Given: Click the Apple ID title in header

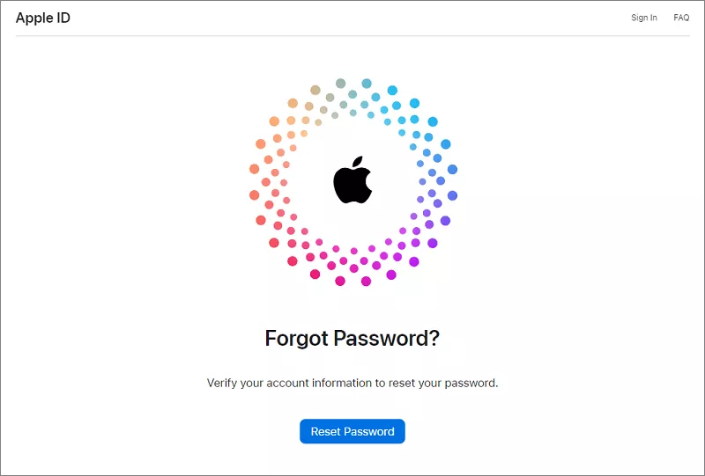Looking at the screenshot, I should (x=43, y=18).
